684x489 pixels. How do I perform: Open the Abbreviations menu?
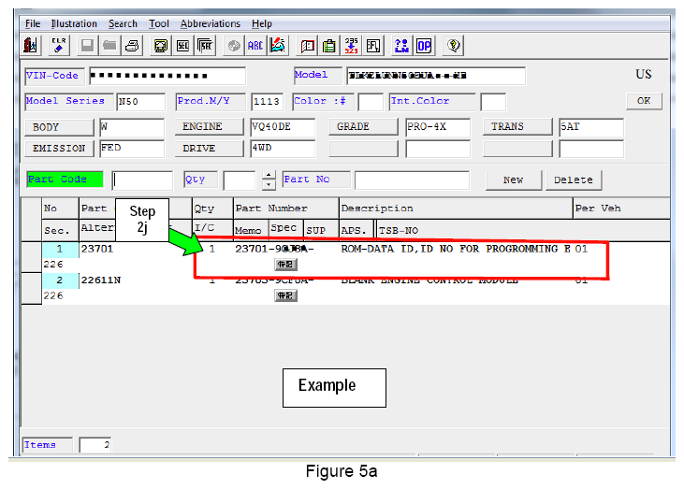tap(210, 23)
